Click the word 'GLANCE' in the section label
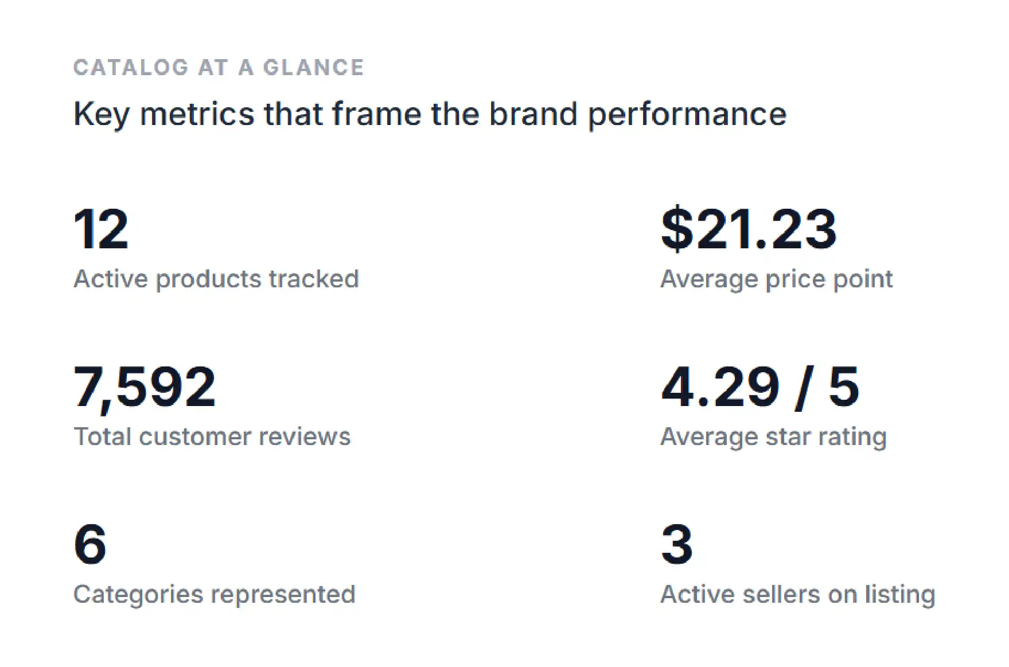The image size is (1009, 667). point(313,68)
